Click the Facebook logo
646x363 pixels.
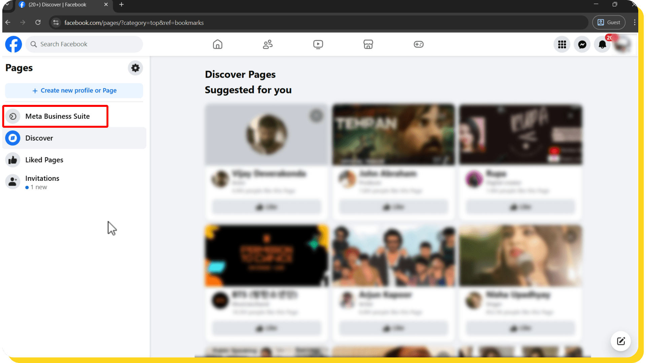click(x=13, y=44)
